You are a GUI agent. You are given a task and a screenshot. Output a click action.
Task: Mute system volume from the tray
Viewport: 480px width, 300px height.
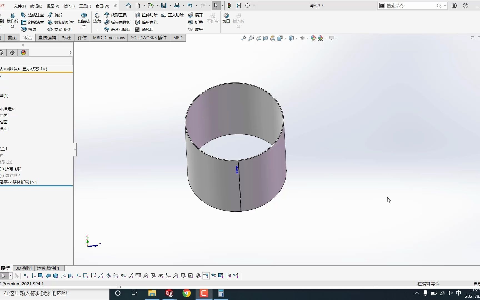(450, 293)
